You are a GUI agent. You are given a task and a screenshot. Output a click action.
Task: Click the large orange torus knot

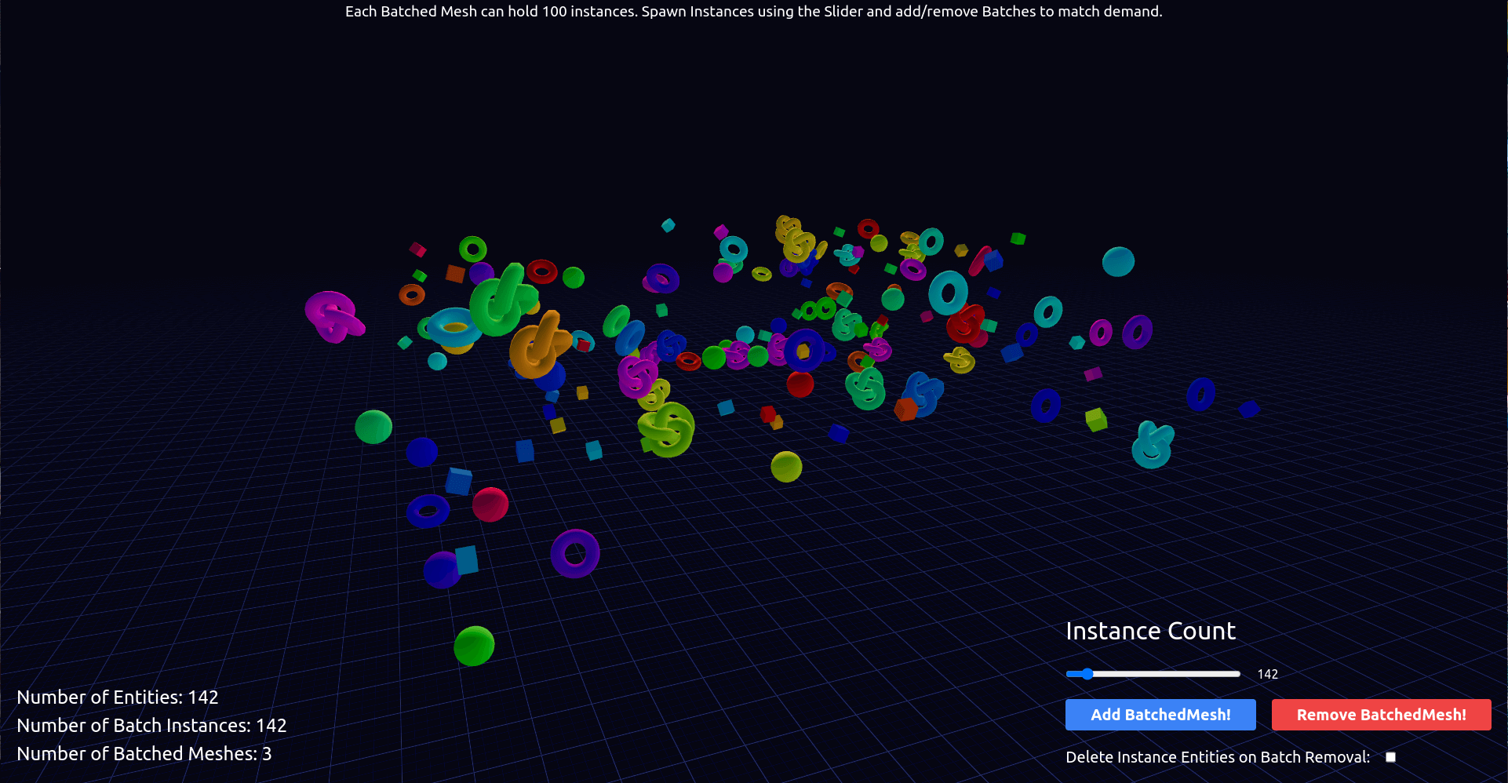pyautogui.click(x=537, y=345)
